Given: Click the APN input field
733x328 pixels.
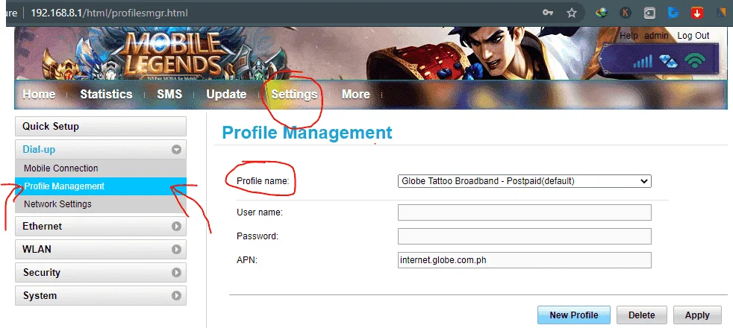Looking at the screenshot, I should pos(524,260).
